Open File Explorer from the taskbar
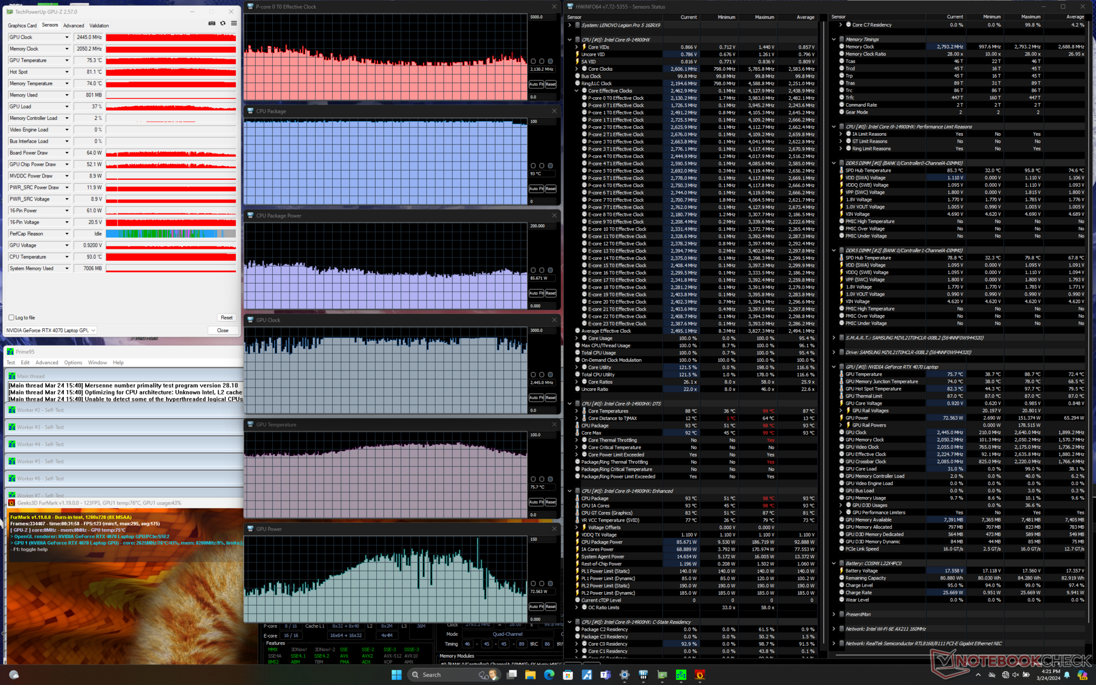1096x685 pixels. click(530, 675)
